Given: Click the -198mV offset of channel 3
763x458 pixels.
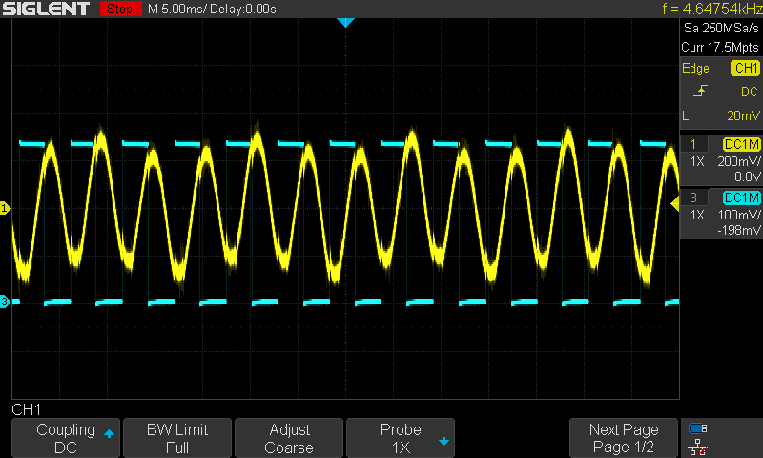Looking at the screenshot, I should click(x=738, y=230).
